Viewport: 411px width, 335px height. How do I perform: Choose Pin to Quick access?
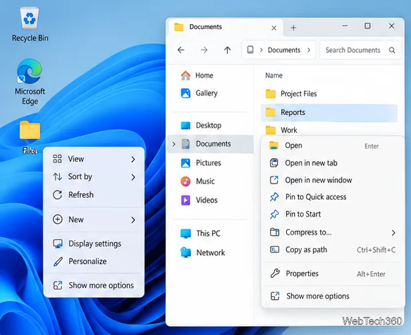333,197
